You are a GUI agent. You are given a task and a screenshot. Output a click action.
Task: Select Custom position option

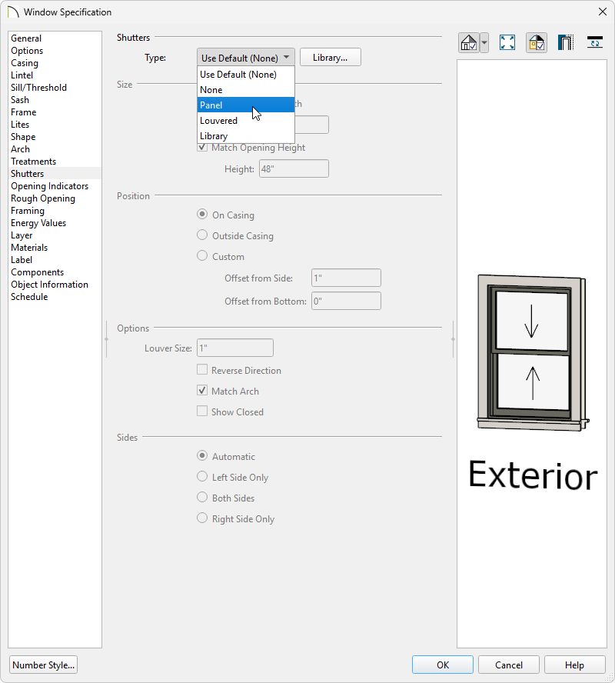coord(202,255)
